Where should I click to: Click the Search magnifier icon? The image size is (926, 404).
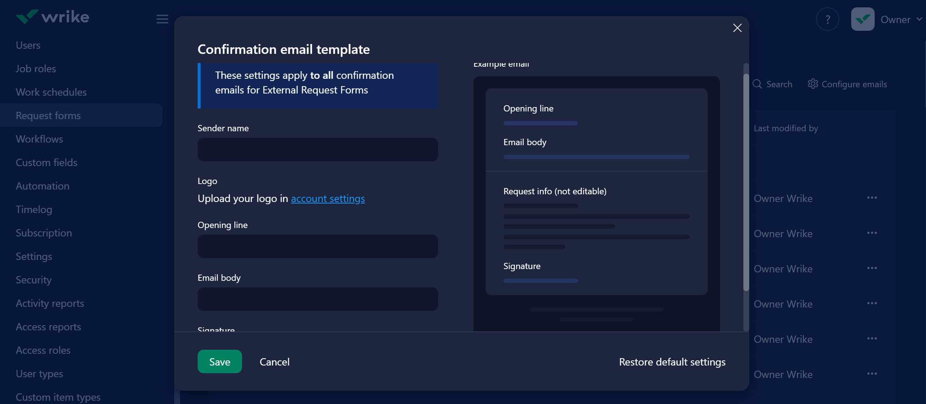[757, 84]
